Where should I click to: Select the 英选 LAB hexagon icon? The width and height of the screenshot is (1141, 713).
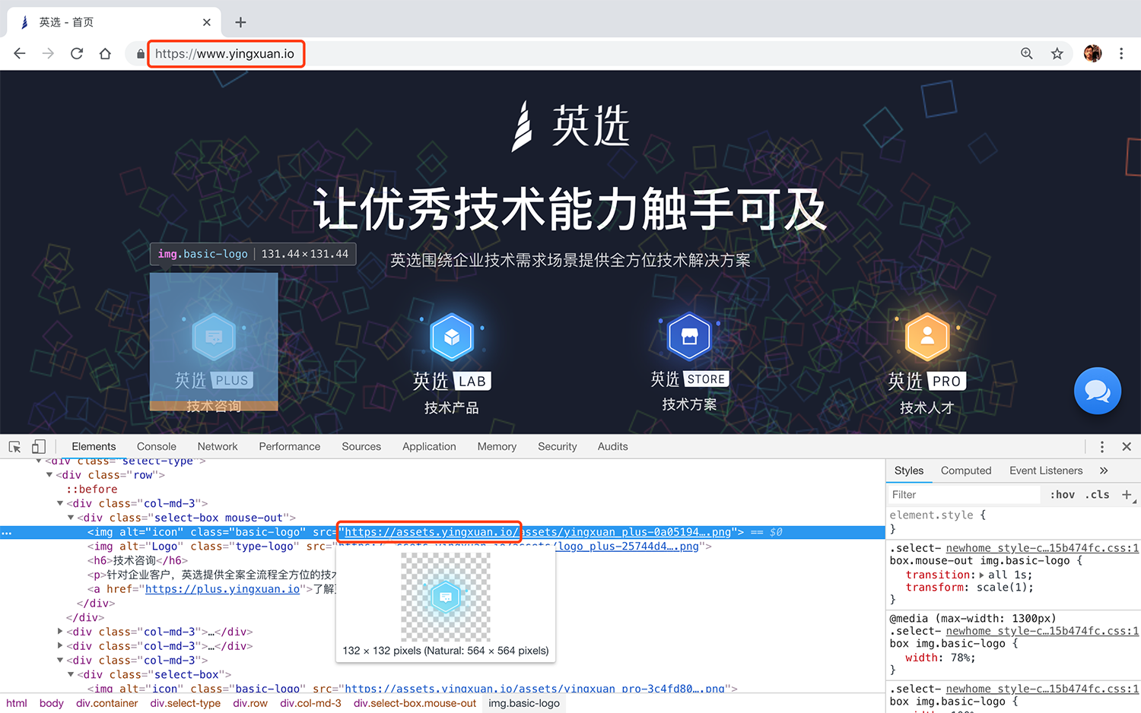452,337
